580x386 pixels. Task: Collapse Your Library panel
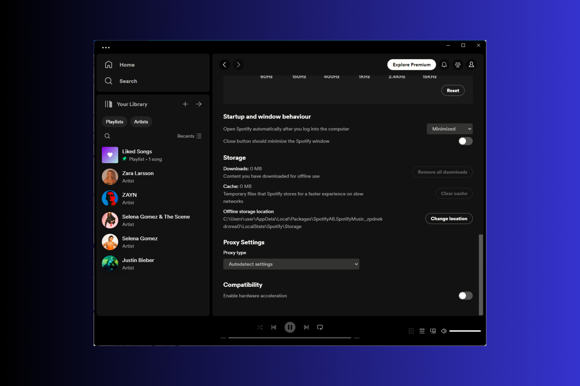[x=126, y=104]
